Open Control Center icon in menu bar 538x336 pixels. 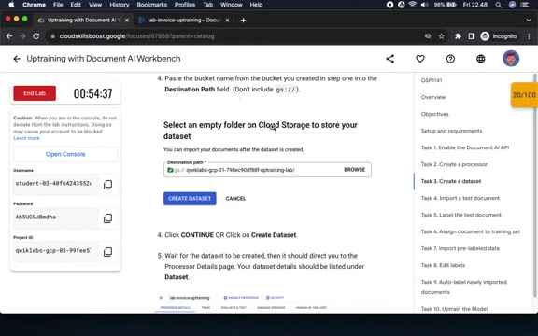point(525,5)
